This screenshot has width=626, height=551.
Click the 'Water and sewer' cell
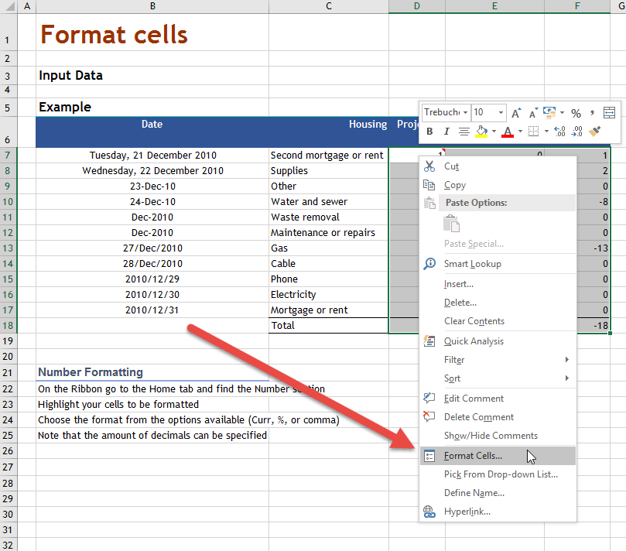[329, 202]
